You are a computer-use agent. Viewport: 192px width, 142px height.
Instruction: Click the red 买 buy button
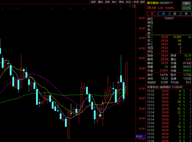(152, 14)
